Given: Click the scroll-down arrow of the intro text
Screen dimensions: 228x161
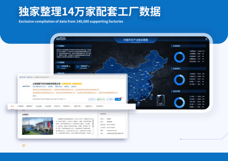Looking at the screenshot, I should coord(93,134).
